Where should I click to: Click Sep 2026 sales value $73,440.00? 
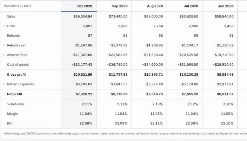(x=118, y=17)
